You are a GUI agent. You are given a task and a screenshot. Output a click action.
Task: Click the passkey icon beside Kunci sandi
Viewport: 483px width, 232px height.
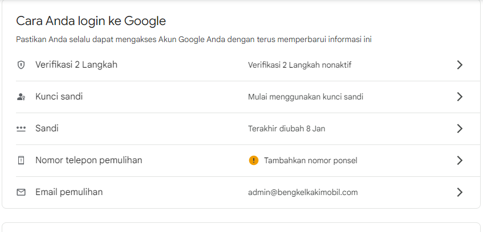tap(21, 97)
